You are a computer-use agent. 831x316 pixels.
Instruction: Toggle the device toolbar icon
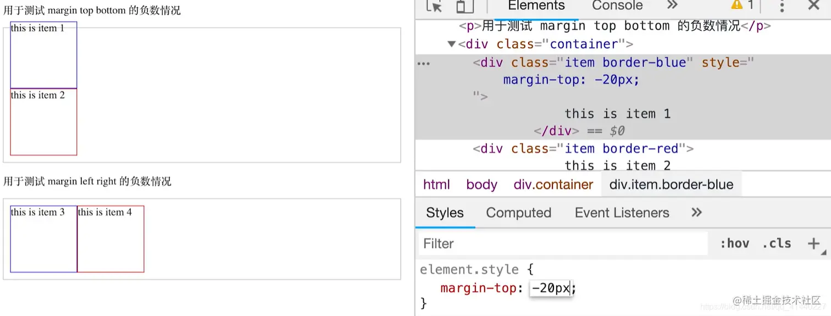pyautogui.click(x=465, y=5)
